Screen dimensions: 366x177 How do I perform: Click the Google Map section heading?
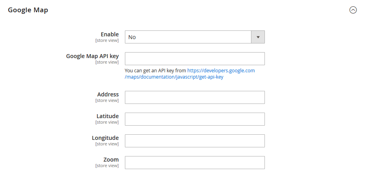pyautogui.click(x=28, y=10)
